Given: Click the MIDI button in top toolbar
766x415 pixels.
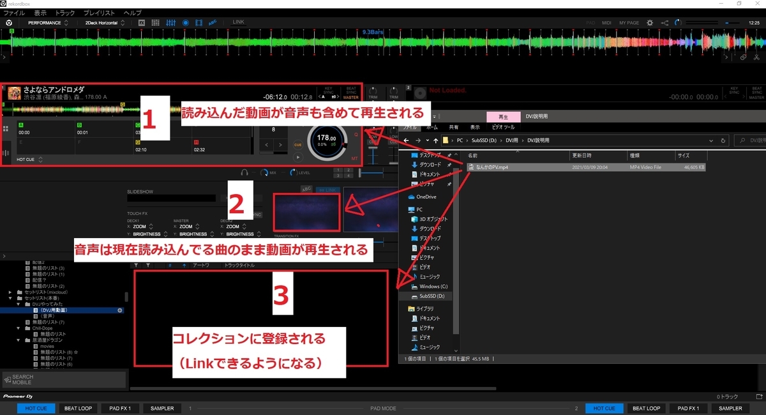Looking at the screenshot, I should (x=606, y=22).
